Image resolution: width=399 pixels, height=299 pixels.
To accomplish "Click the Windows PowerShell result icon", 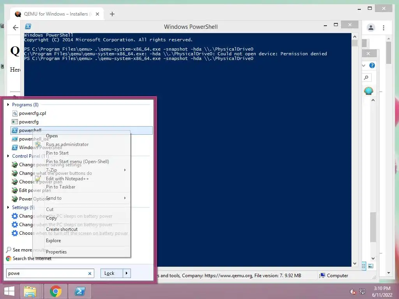I will [15, 148].
